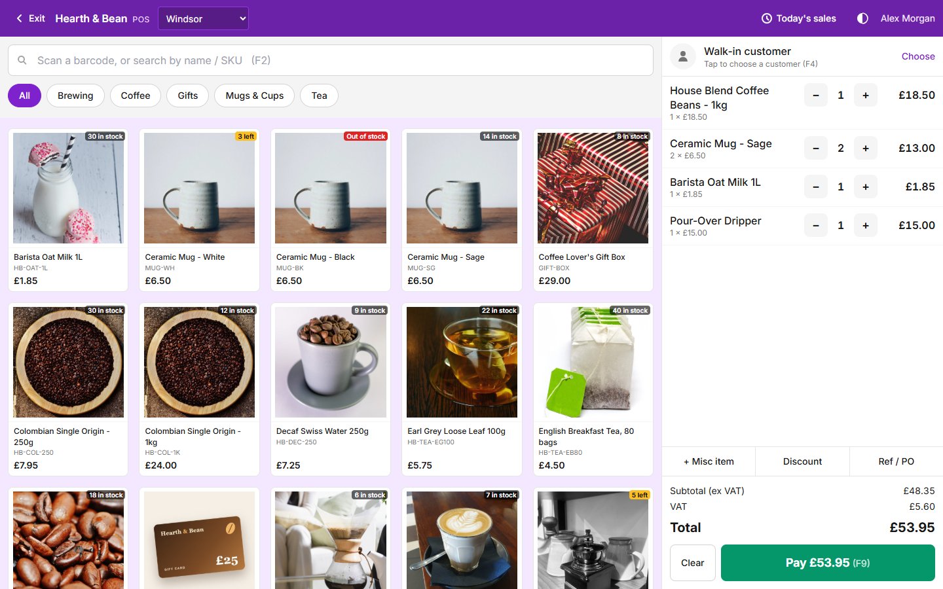
Task: Select the All category filter
Action: (x=24, y=96)
